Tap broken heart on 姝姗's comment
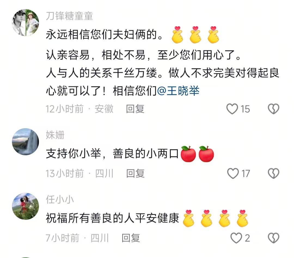Screen dimensions: 294x258 [x=274, y=173]
